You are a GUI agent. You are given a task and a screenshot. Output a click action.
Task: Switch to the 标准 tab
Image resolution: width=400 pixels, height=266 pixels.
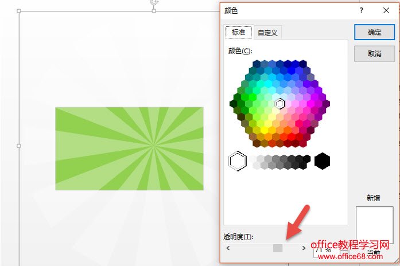[x=239, y=32]
